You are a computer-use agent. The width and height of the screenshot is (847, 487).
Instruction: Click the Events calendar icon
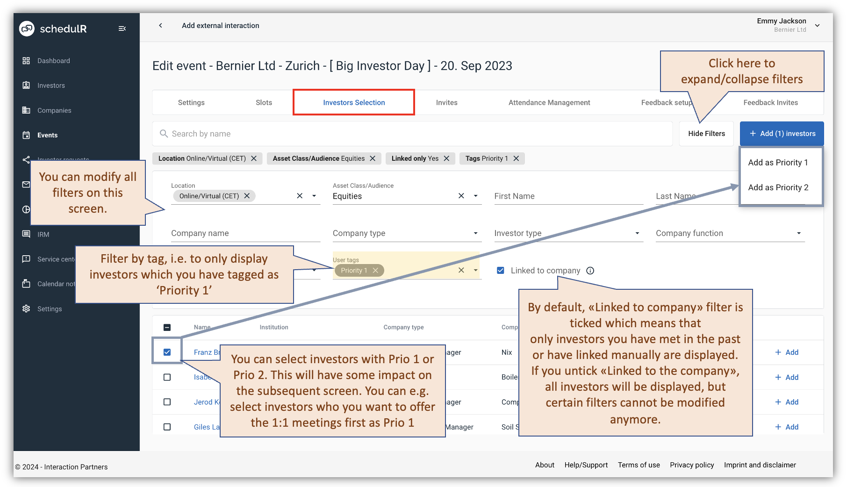click(27, 135)
